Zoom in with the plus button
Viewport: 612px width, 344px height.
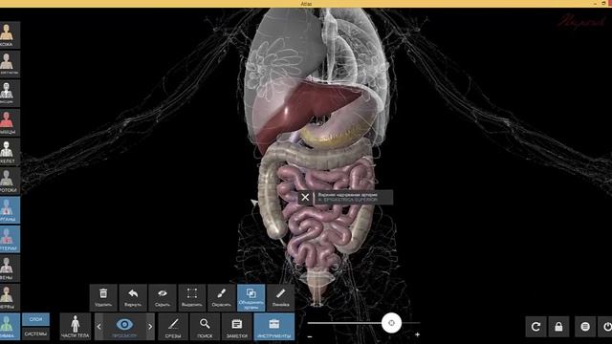(x=417, y=334)
